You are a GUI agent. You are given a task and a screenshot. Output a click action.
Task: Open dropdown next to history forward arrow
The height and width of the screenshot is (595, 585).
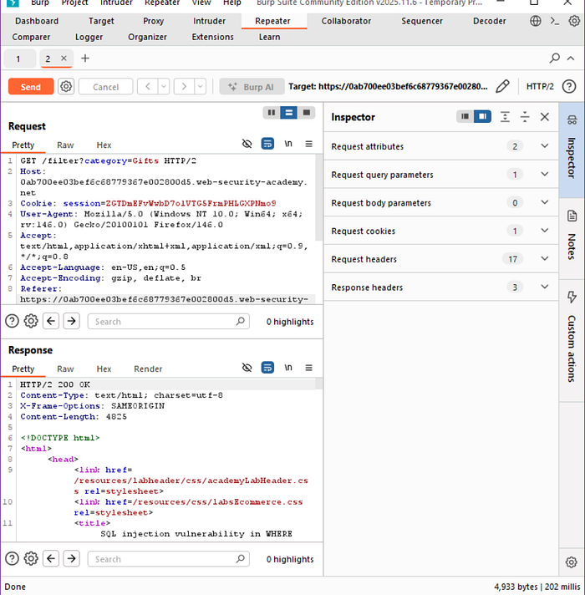[201, 87]
